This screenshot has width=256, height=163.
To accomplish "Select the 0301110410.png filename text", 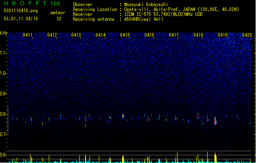I will click(21, 11).
